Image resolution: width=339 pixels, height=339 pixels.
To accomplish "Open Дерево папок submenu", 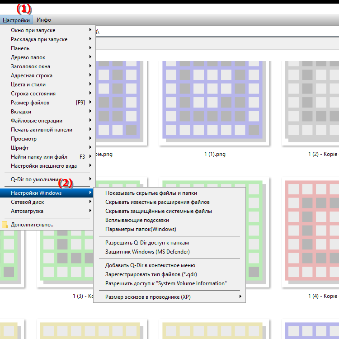I will pyautogui.click(x=47, y=57).
